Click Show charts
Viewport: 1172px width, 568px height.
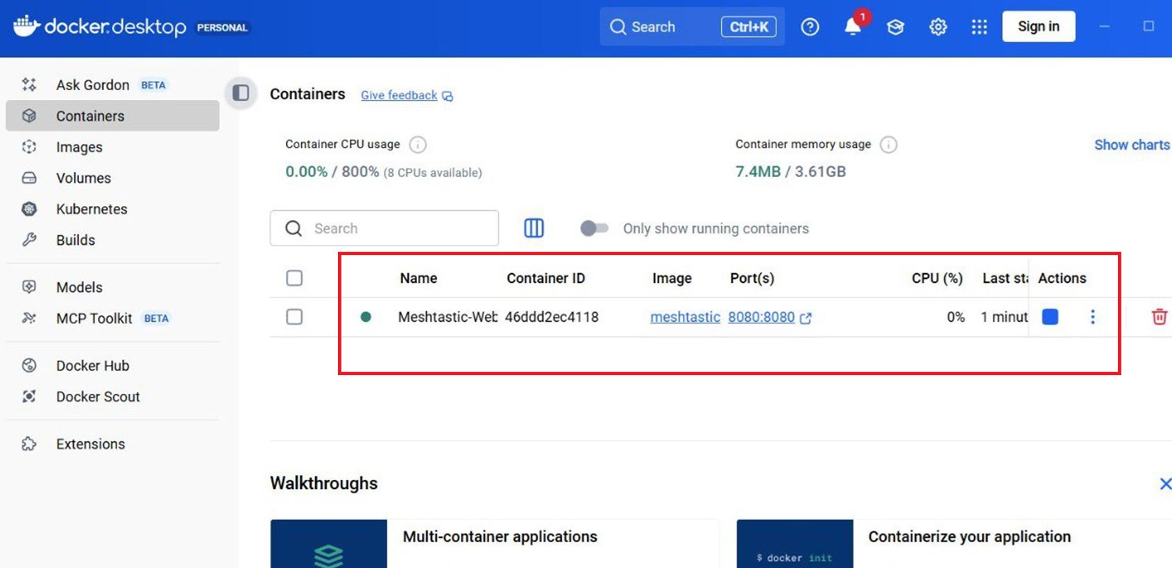click(1132, 145)
